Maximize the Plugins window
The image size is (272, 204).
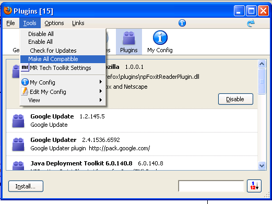pyautogui.click(x=251, y=11)
